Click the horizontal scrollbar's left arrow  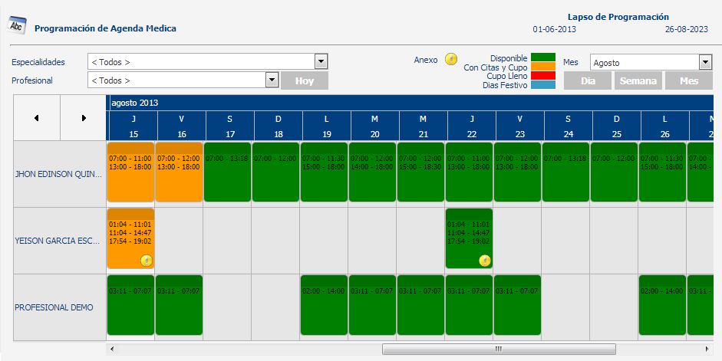click(x=112, y=350)
